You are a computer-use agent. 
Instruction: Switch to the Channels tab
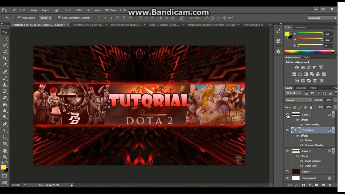pos(301,88)
